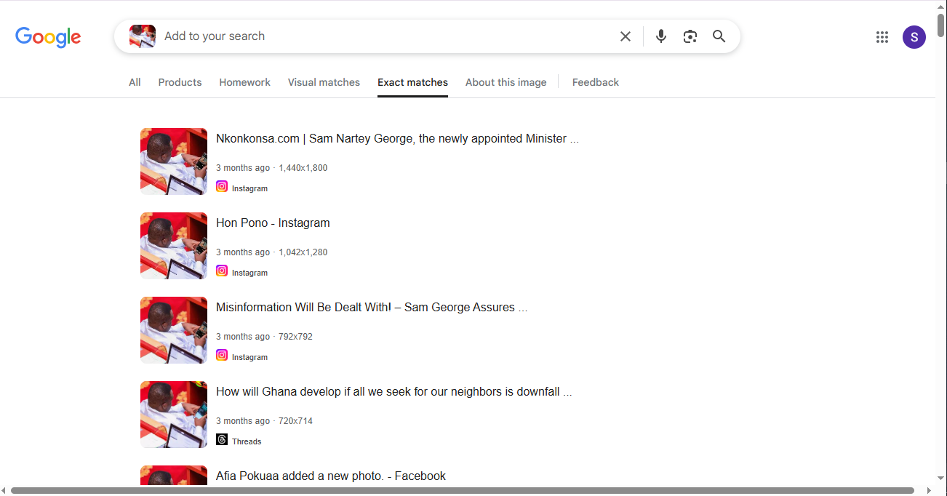The image size is (947, 496).
Task: Click the 1,042x1,280 size text
Action: point(303,252)
